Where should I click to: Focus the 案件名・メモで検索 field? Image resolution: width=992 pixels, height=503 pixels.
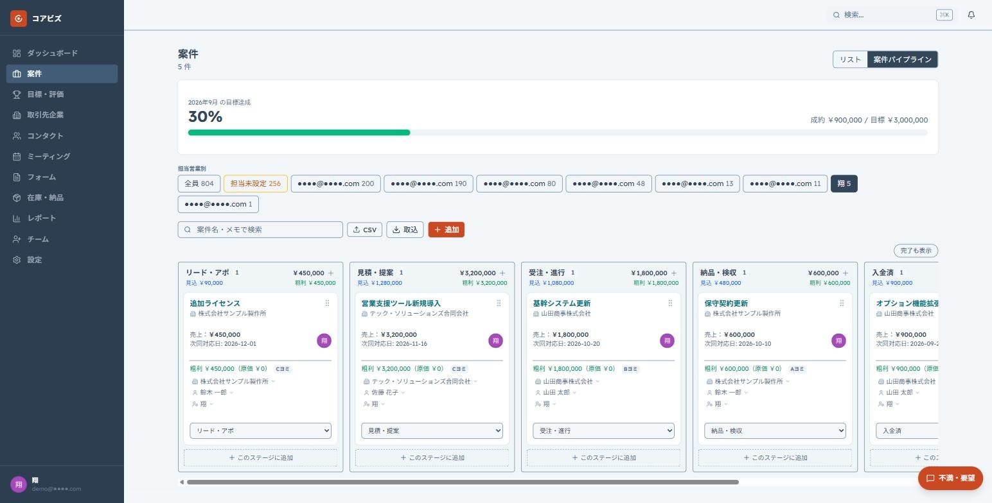point(260,230)
